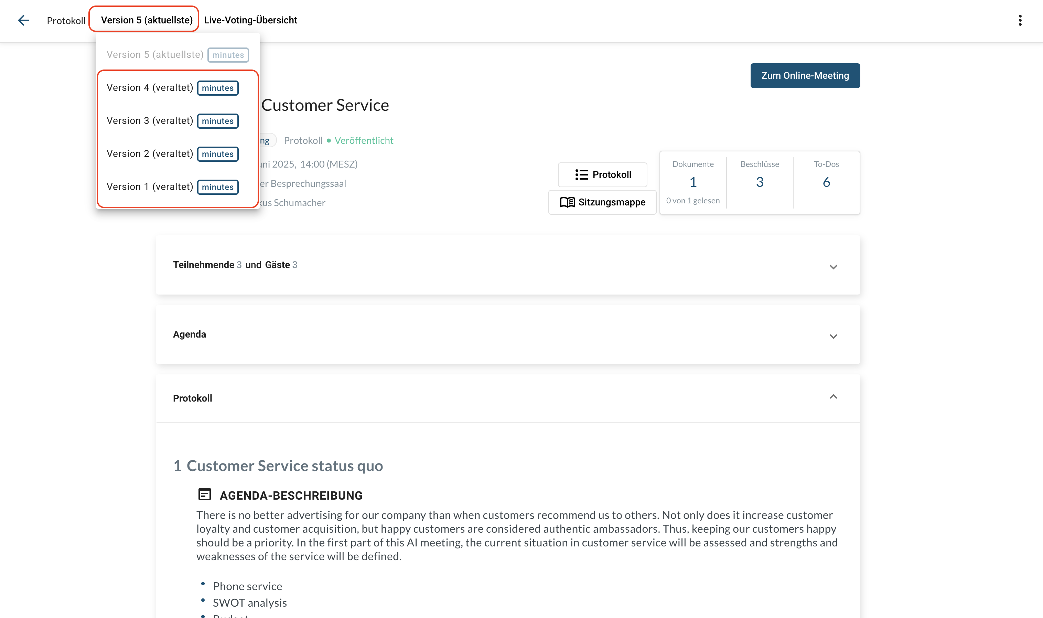Expand the Agenda section chevron
This screenshot has height=618, width=1043.
coord(833,336)
